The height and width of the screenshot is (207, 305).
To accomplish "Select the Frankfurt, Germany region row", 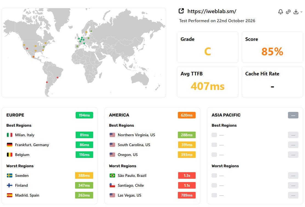I will pos(50,145).
